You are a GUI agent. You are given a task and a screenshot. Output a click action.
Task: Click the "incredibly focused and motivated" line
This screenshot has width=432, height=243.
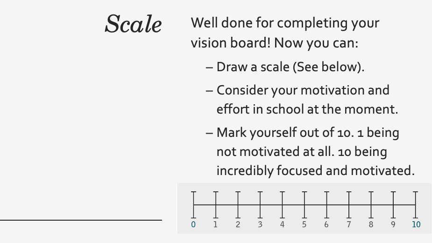315,170
